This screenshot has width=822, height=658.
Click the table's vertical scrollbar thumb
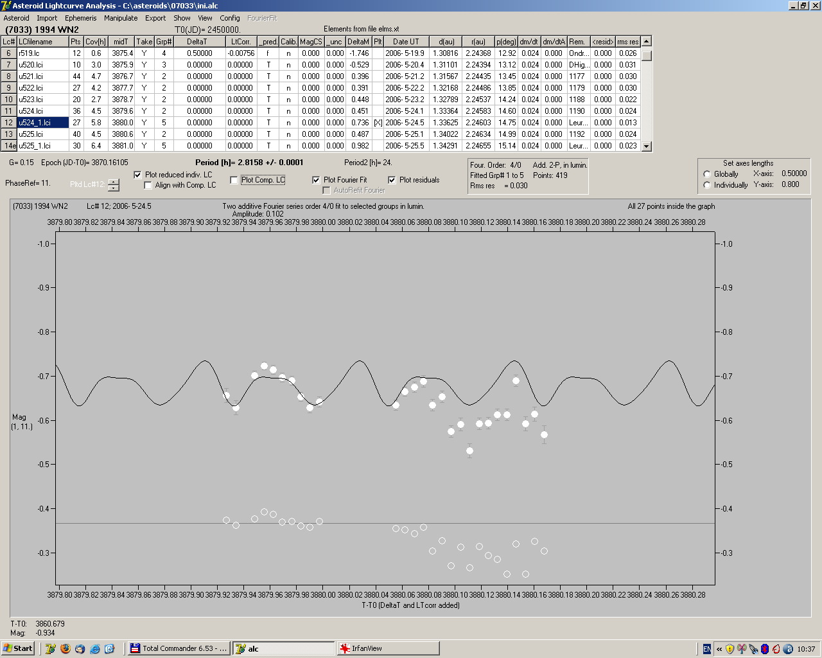coord(647,55)
